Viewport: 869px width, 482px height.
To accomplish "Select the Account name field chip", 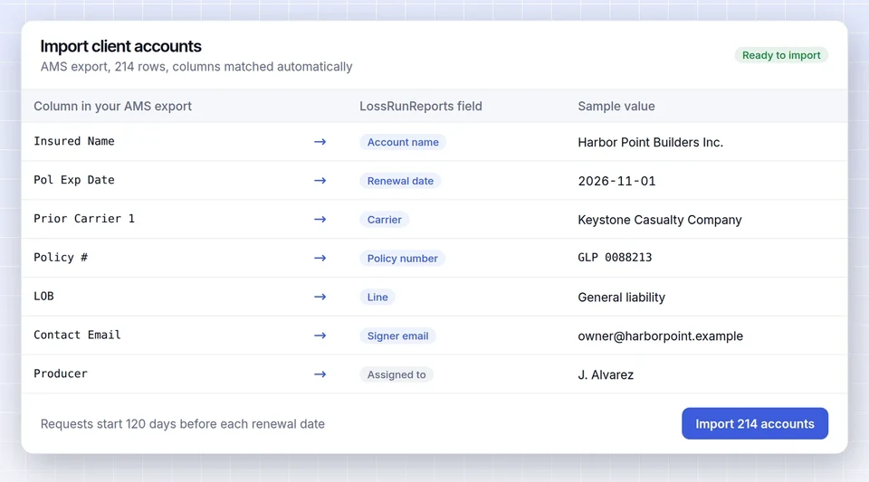I will (403, 142).
